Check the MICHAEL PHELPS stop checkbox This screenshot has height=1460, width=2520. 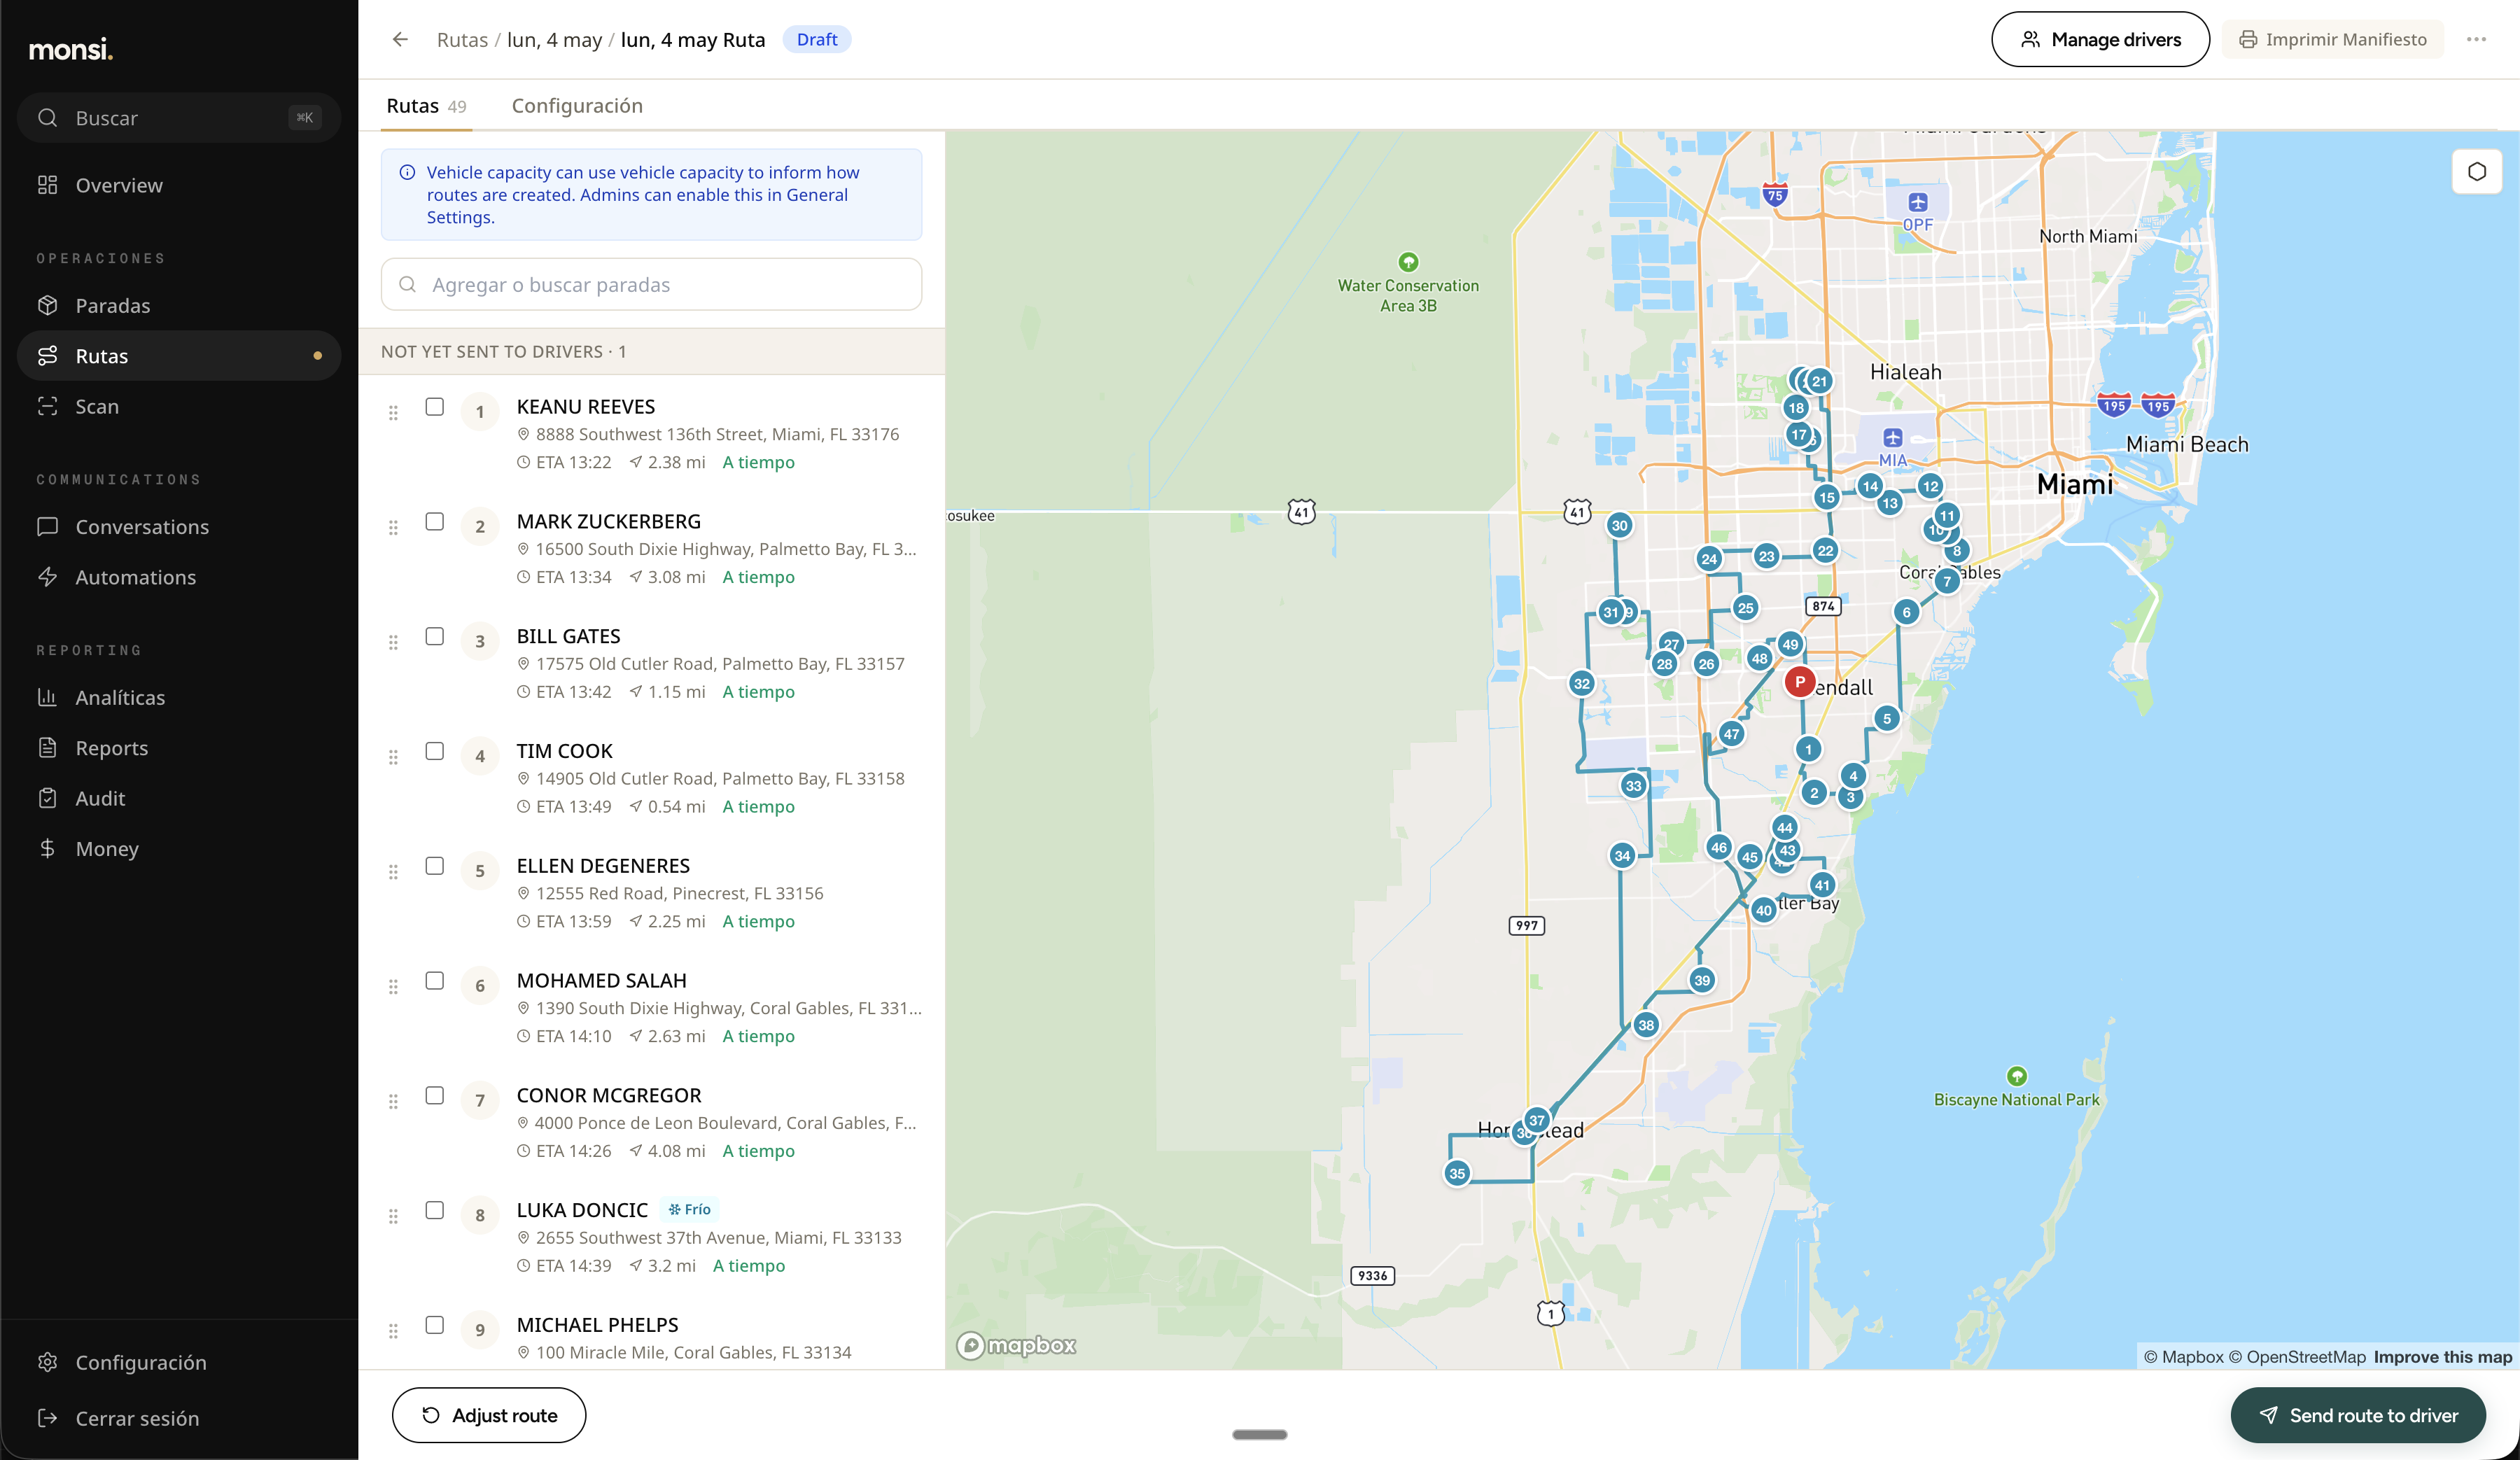click(x=434, y=1325)
